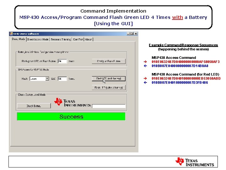Click the Check Battery button

[x=34, y=106]
